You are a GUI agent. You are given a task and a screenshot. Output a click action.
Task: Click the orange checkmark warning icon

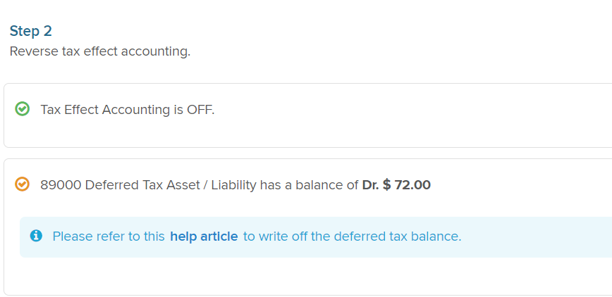[23, 184]
